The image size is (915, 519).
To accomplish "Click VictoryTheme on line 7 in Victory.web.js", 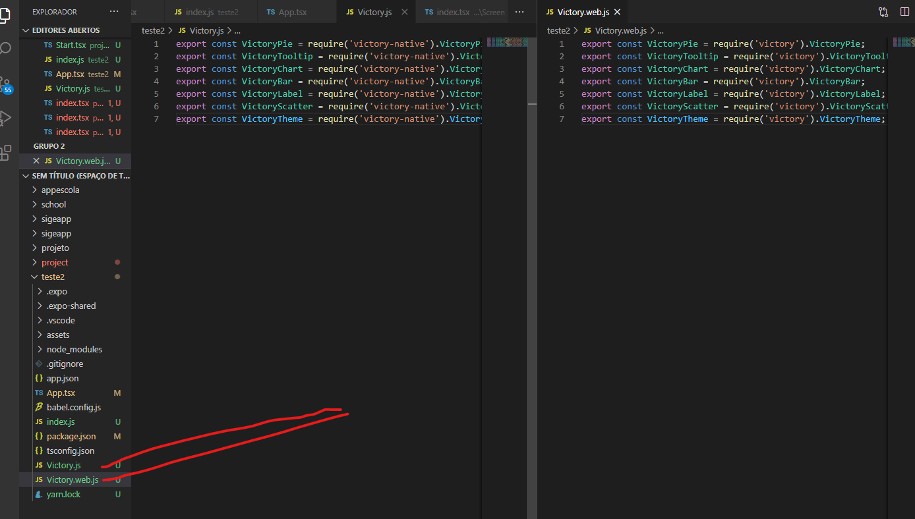I will (x=677, y=119).
